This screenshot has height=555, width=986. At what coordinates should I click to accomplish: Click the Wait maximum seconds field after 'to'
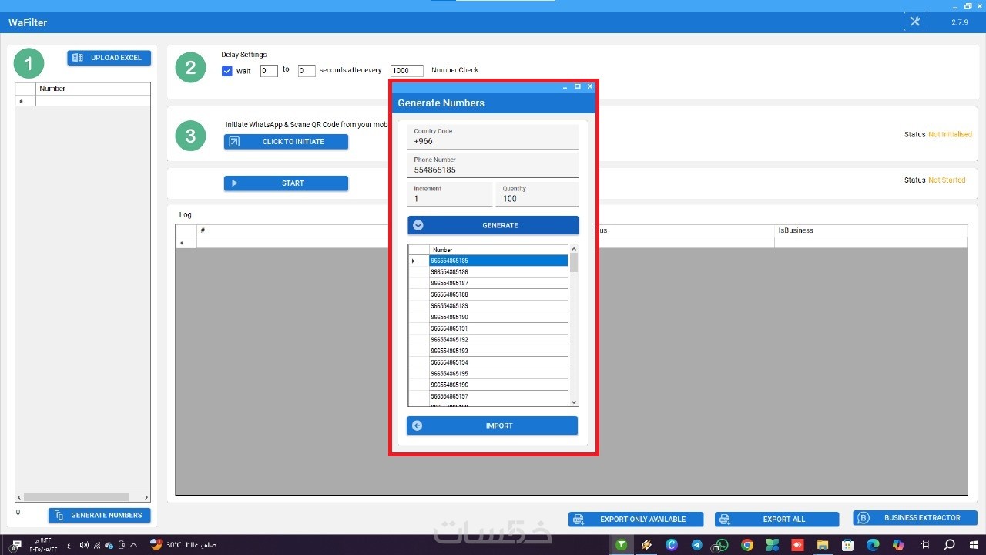pos(307,71)
